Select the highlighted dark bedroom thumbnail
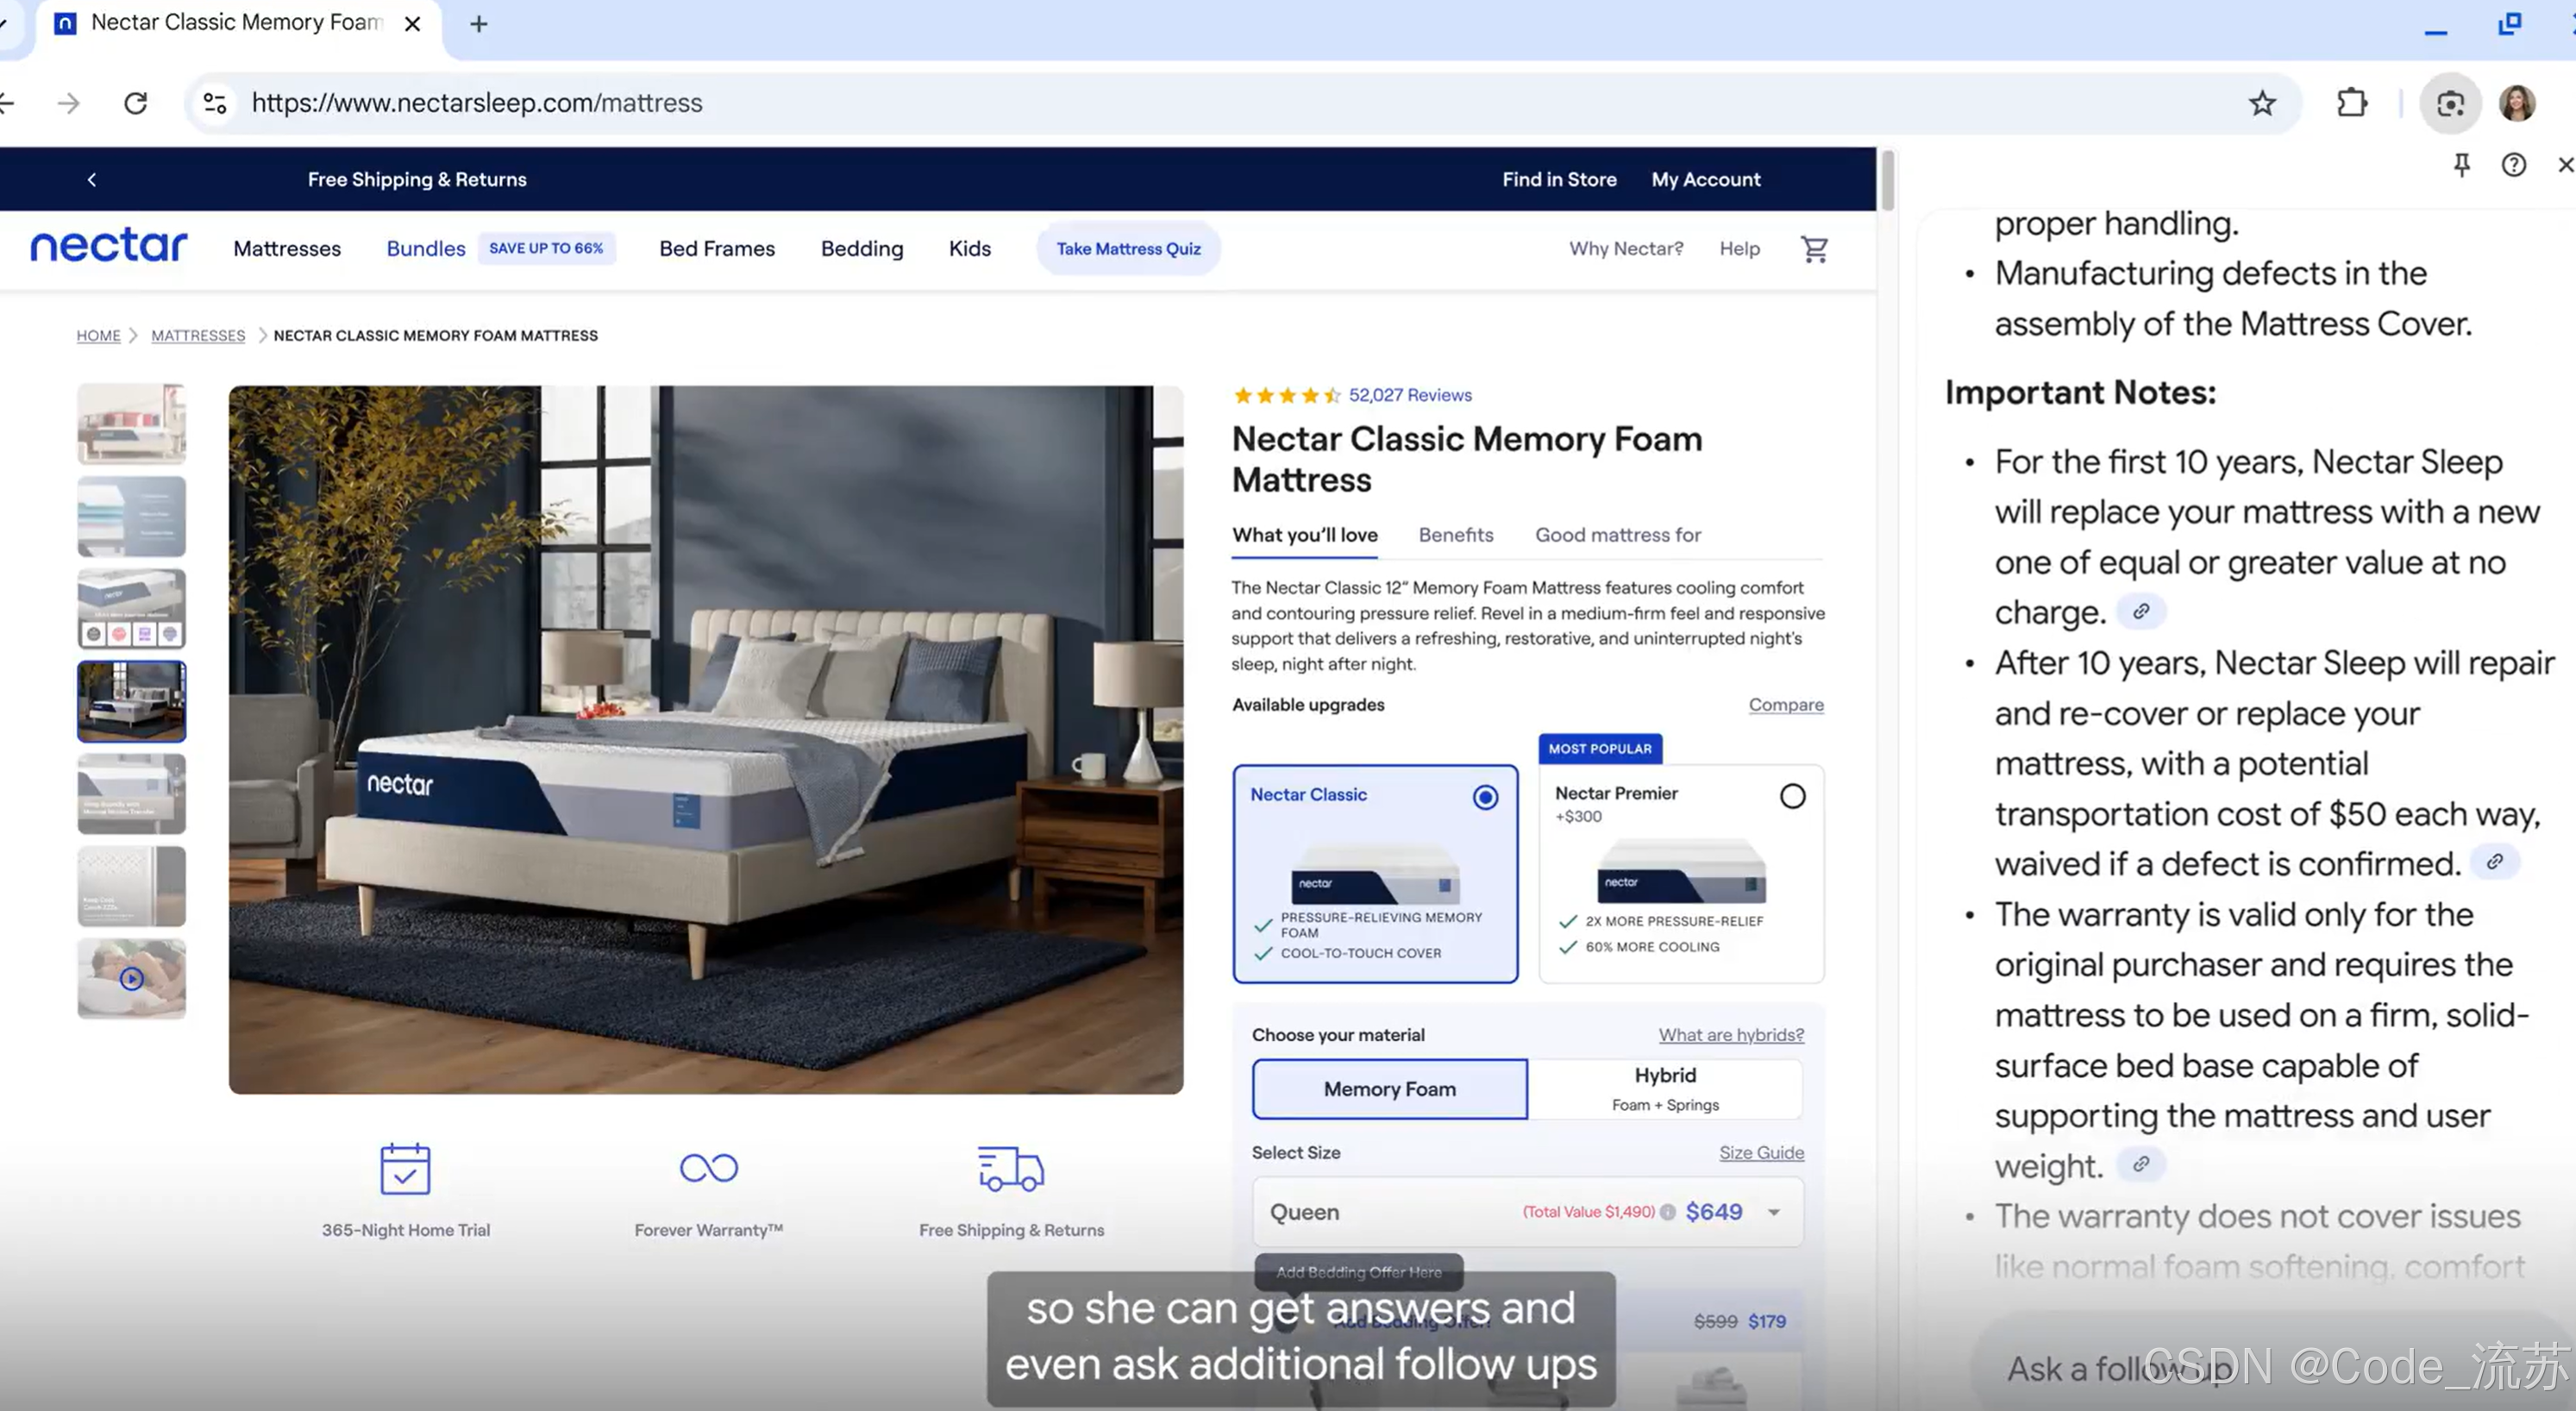 point(131,701)
